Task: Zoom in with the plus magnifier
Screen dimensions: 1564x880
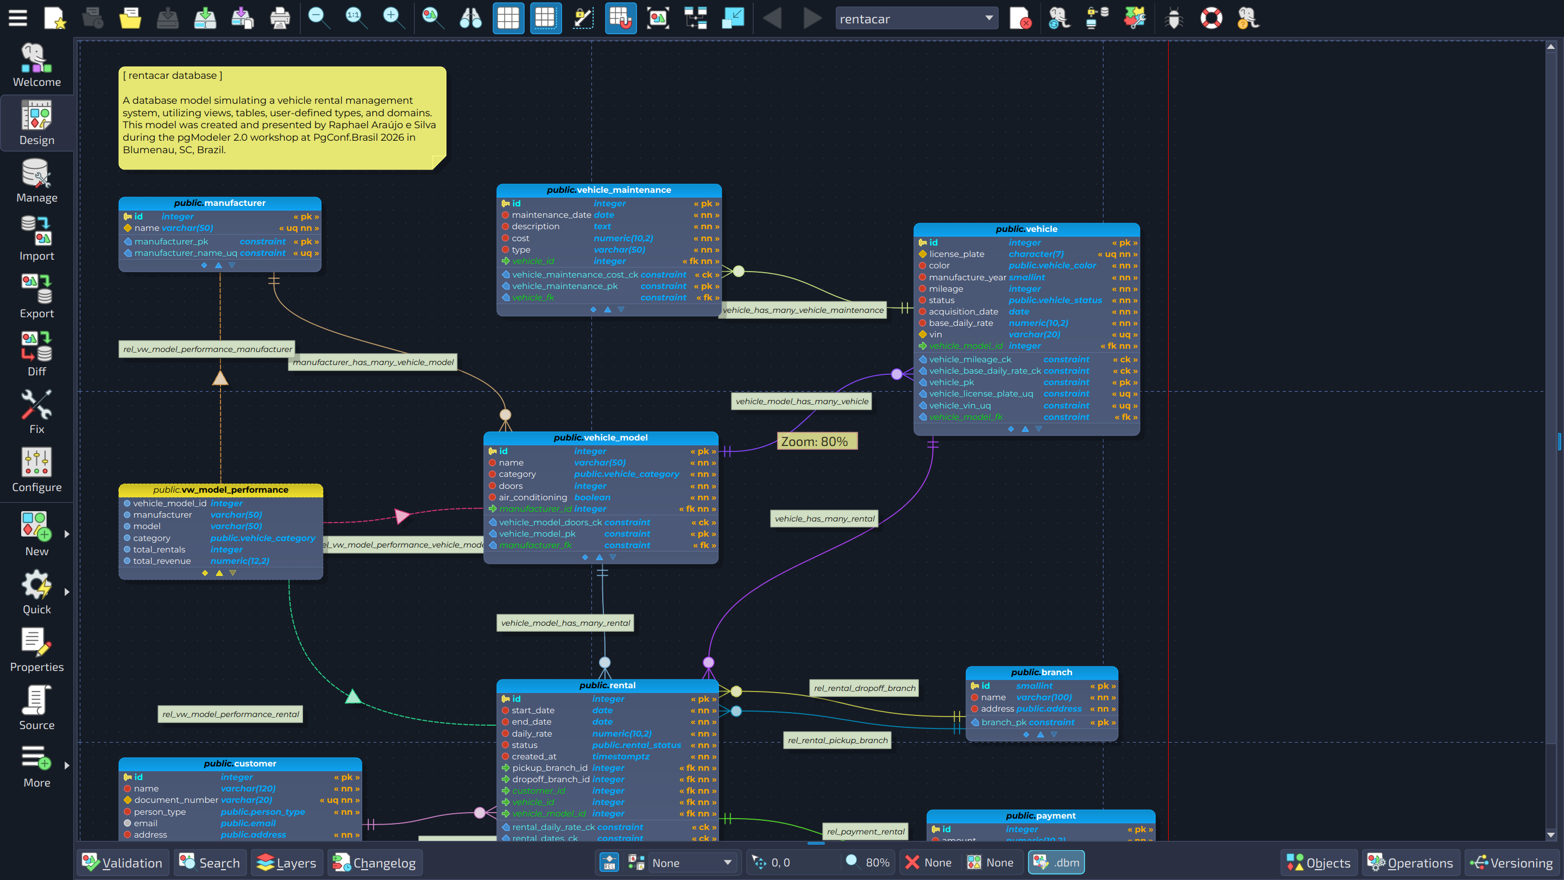Action: [x=393, y=18]
